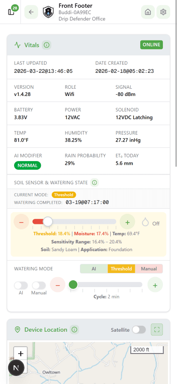Click the Owltown label on the map
This screenshot has width=177, height=384.
pos(51,372)
